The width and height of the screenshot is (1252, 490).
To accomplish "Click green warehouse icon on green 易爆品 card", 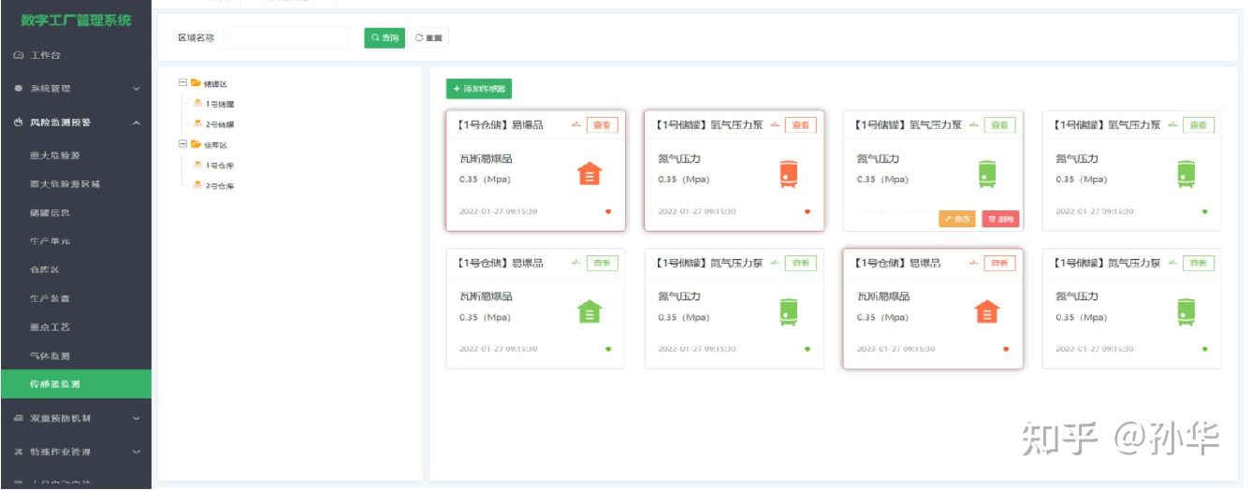I will click(589, 311).
